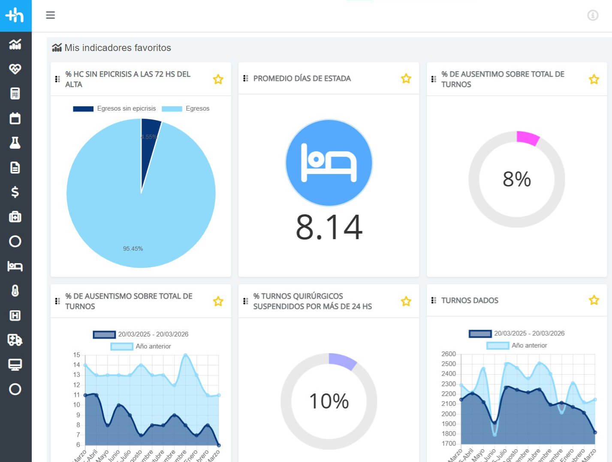Unfavorite the Promedio Días de Estada indicator
Image resolution: width=612 pixels, height=462 pixels.
(406, 78)
